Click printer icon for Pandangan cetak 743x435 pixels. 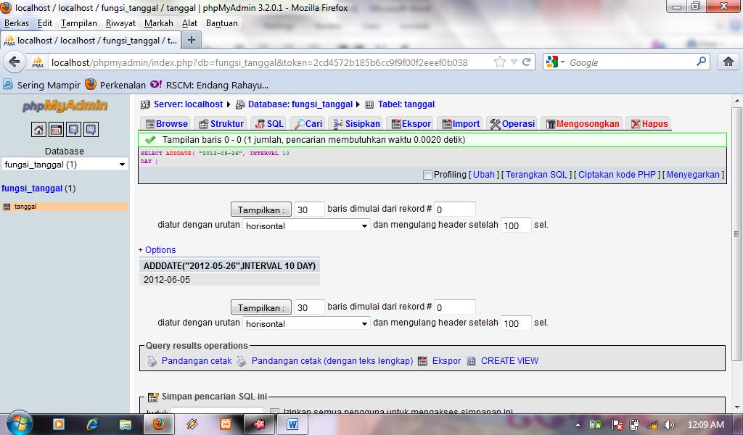(x=152, y=361)
